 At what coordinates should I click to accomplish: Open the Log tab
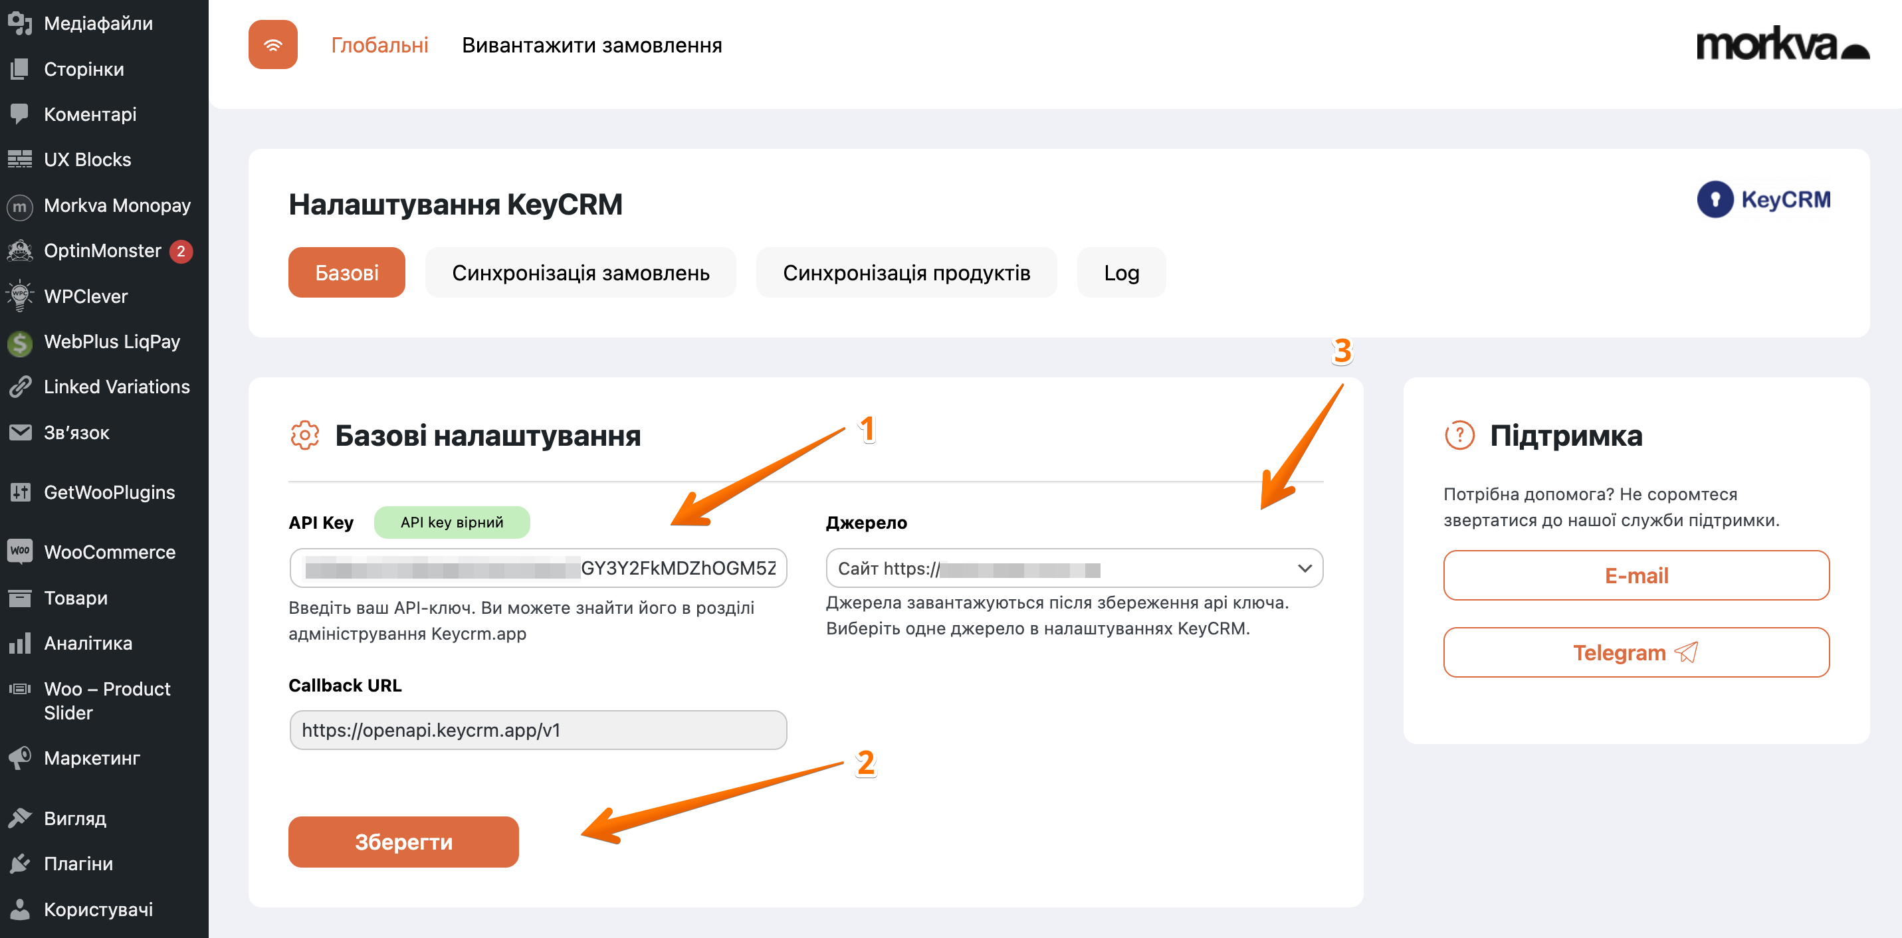(1121, 273)
